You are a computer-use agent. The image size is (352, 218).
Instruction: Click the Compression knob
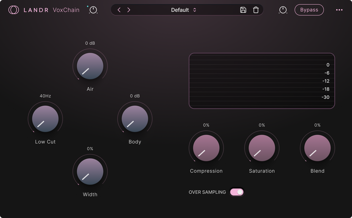206,148
